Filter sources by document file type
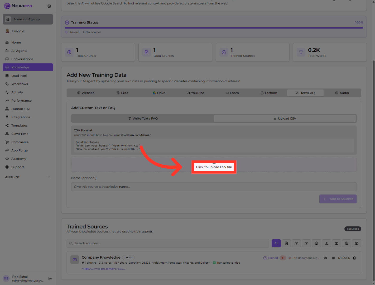This screenshot has height=285, width=375. pyautogui.click(x=286, y=243)
